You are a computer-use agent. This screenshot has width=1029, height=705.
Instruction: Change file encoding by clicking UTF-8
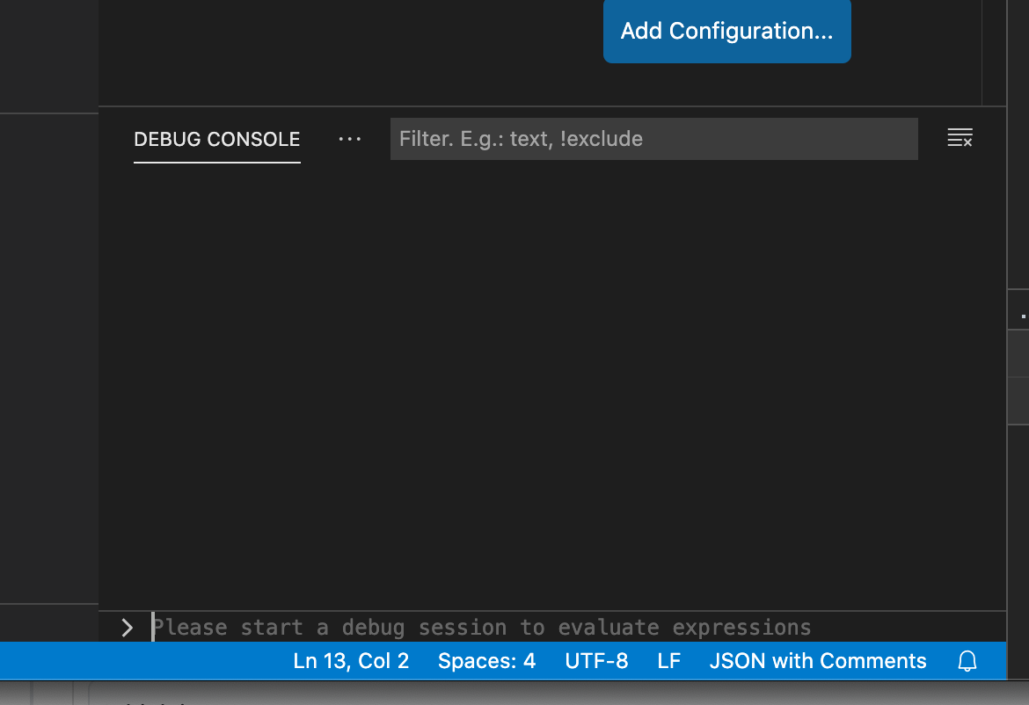(x=596, y=661)
